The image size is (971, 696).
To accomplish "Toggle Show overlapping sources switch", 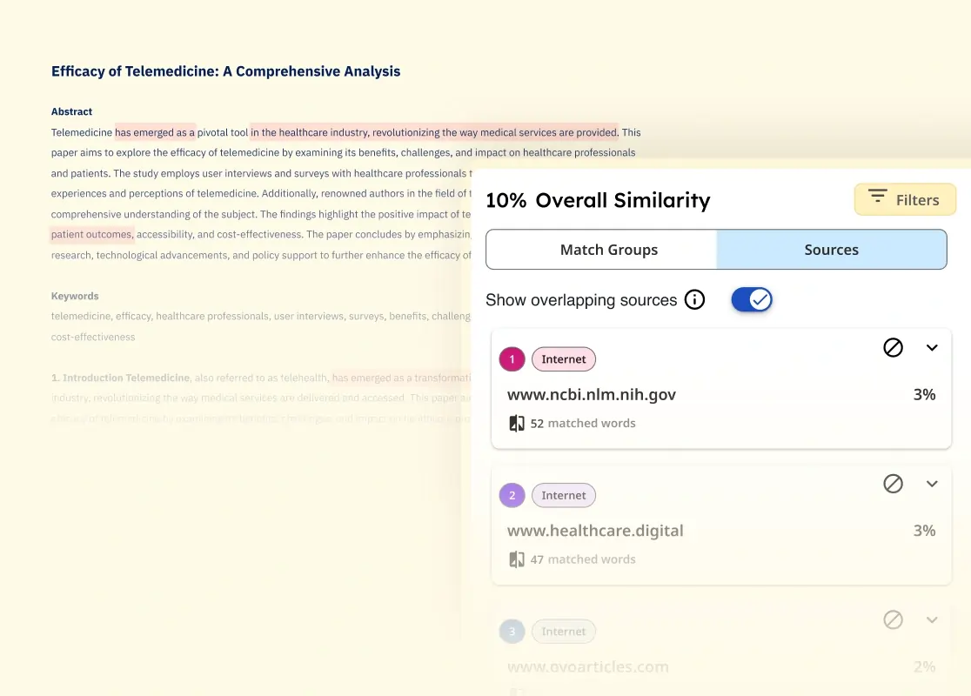I will [x=751, y=299].
